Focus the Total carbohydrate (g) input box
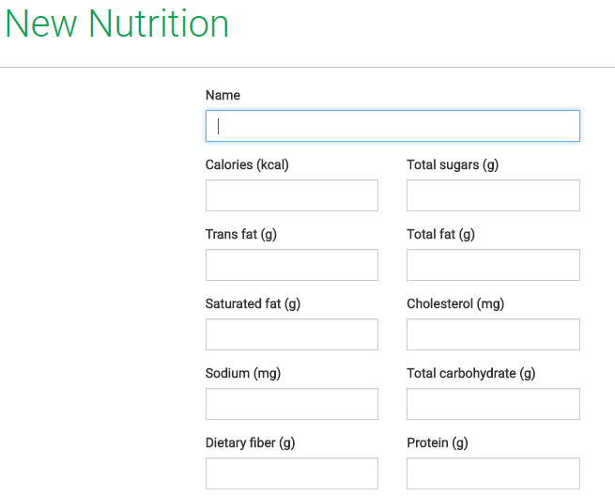The height and width of the screenshot is (496, 615). [493, 404]
